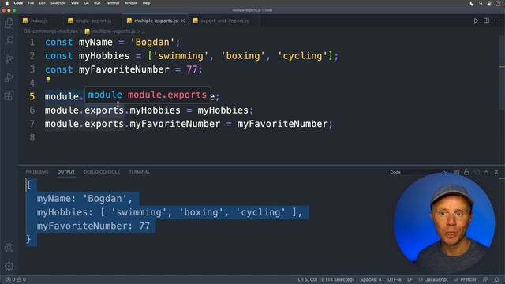Click the 'Bogdan' string on line 1
This screenshot has height=284, width=505.
click(x=152, y=42)
